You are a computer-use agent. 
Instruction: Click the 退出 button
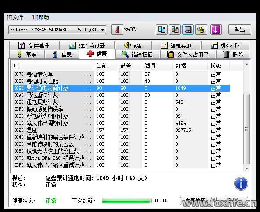point(240,30)
